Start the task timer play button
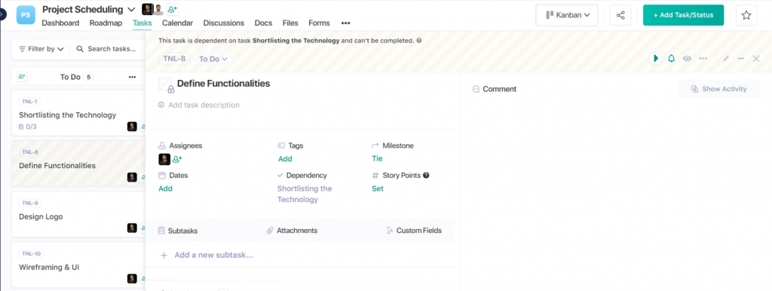Image resolution: width=772 pixels, height=291 pixels. click(655, 59)
